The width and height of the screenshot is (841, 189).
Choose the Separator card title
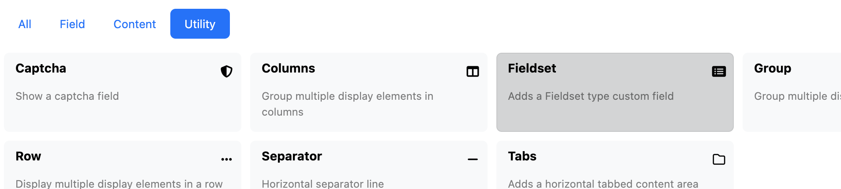292,156
